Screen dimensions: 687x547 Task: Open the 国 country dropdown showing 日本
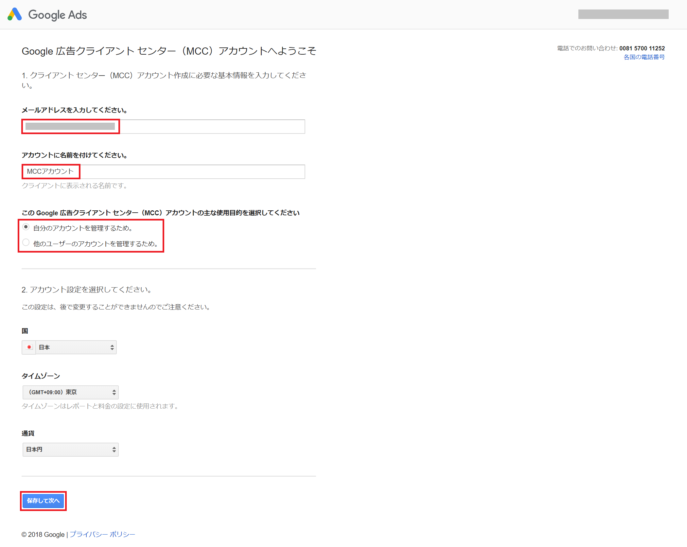[x=76, y=347]
